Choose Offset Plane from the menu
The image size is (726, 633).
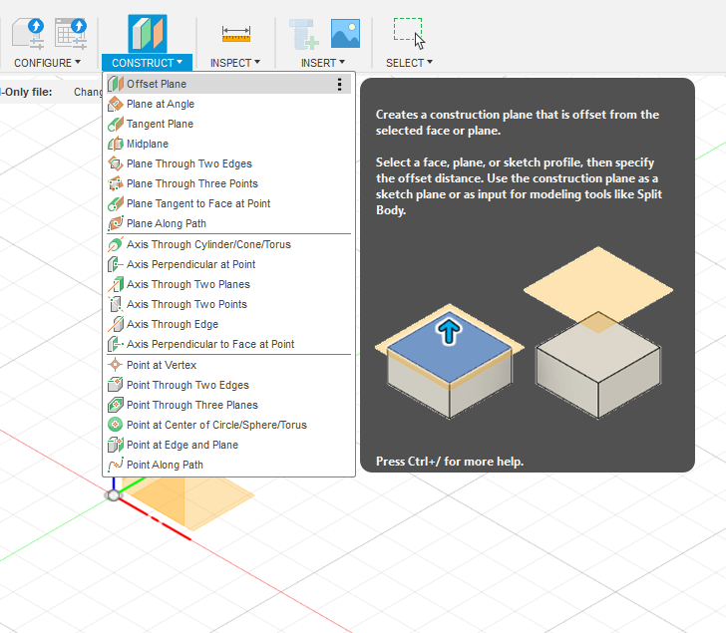coord(157,84)
